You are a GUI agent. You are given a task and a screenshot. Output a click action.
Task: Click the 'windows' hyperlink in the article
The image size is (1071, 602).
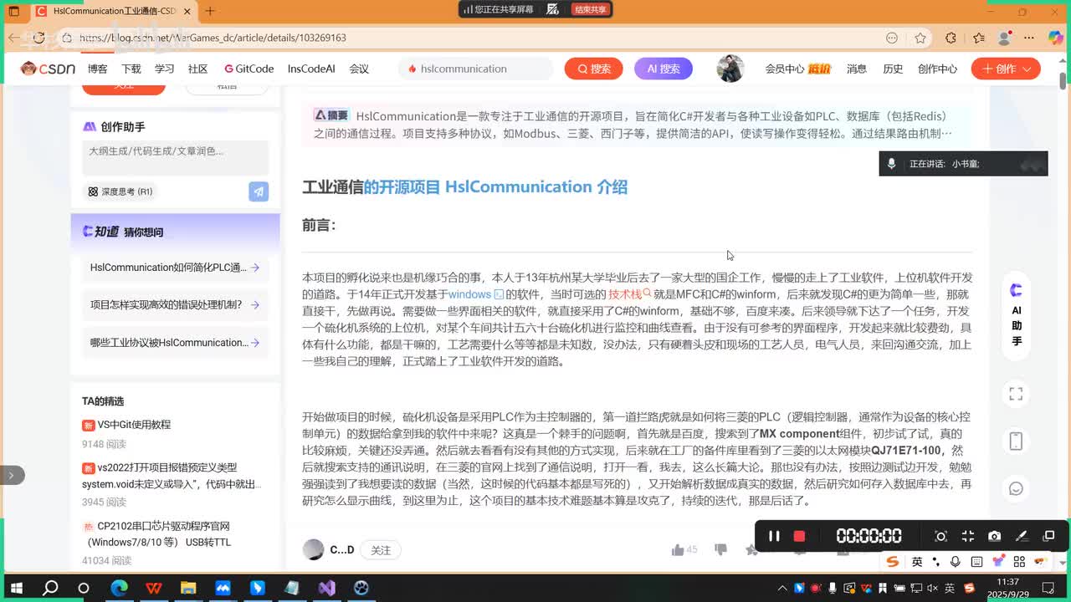coord(469,294)
